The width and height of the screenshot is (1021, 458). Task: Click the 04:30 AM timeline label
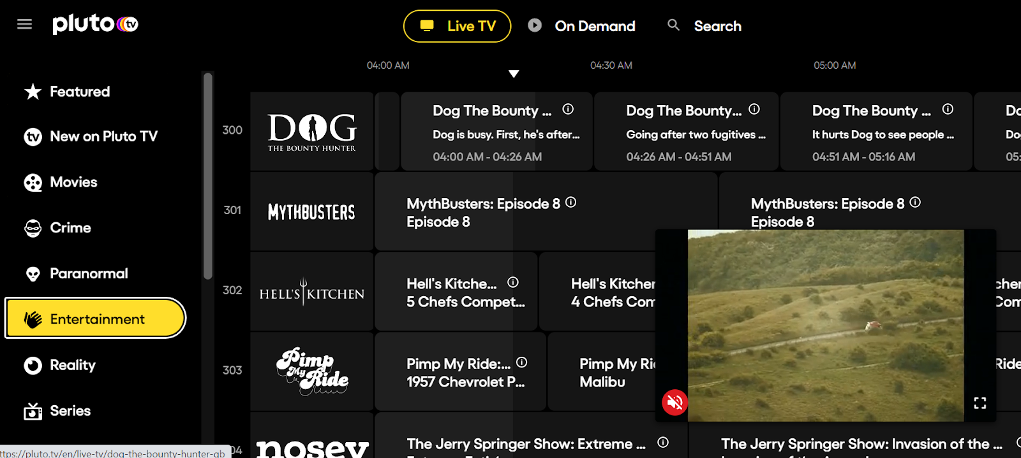[611, 65]
